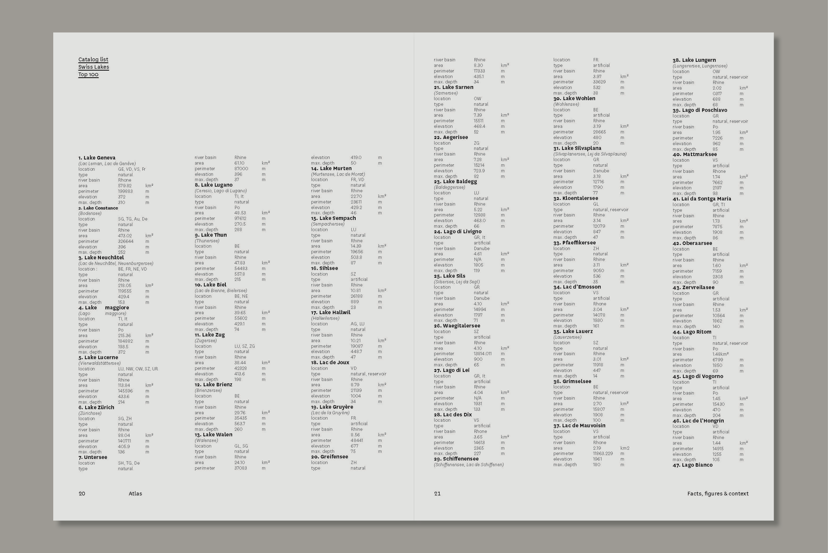Click the "8. Lake Lugano" heading
This screenshot has height=553, width=828.
pyautogui.click(x=213, y=185)
